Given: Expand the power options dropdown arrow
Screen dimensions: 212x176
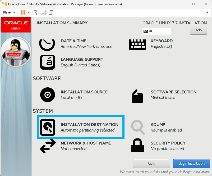Looking at the screenshot, I should coord(29,12).
